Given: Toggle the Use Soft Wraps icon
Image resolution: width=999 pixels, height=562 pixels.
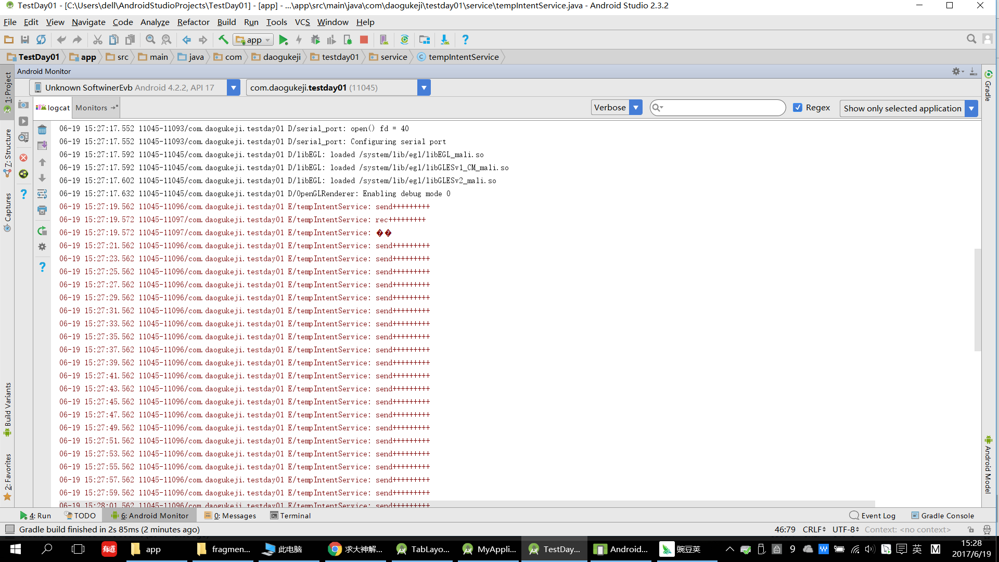Looking at the screenshot, I should pos(42,194).
